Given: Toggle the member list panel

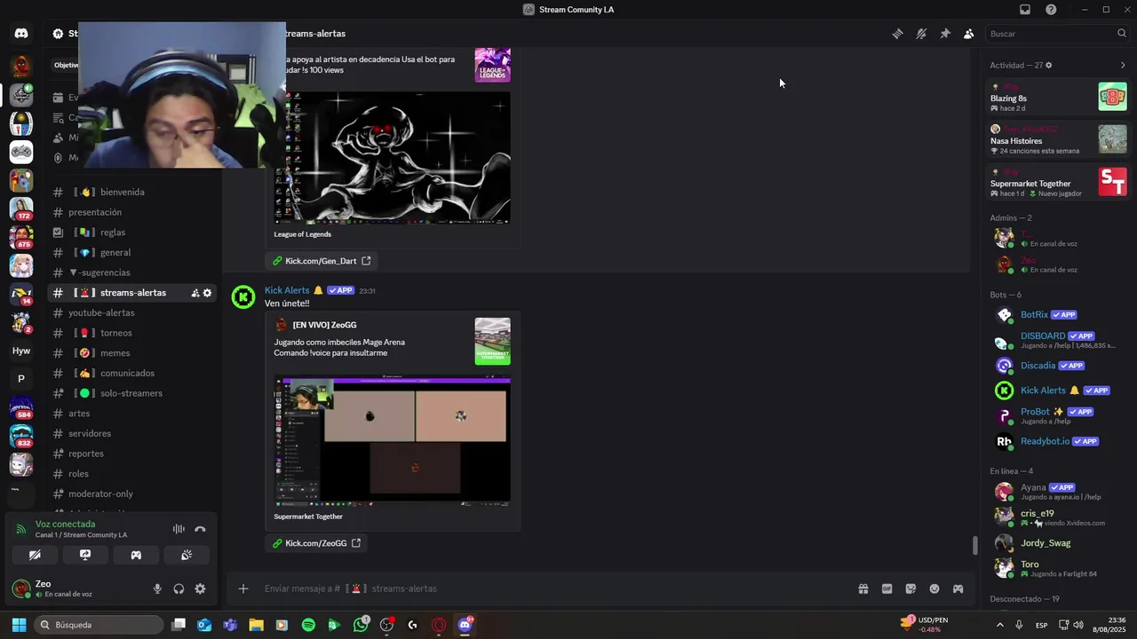Looking at the screenshot, I should (x=969, y=34).
